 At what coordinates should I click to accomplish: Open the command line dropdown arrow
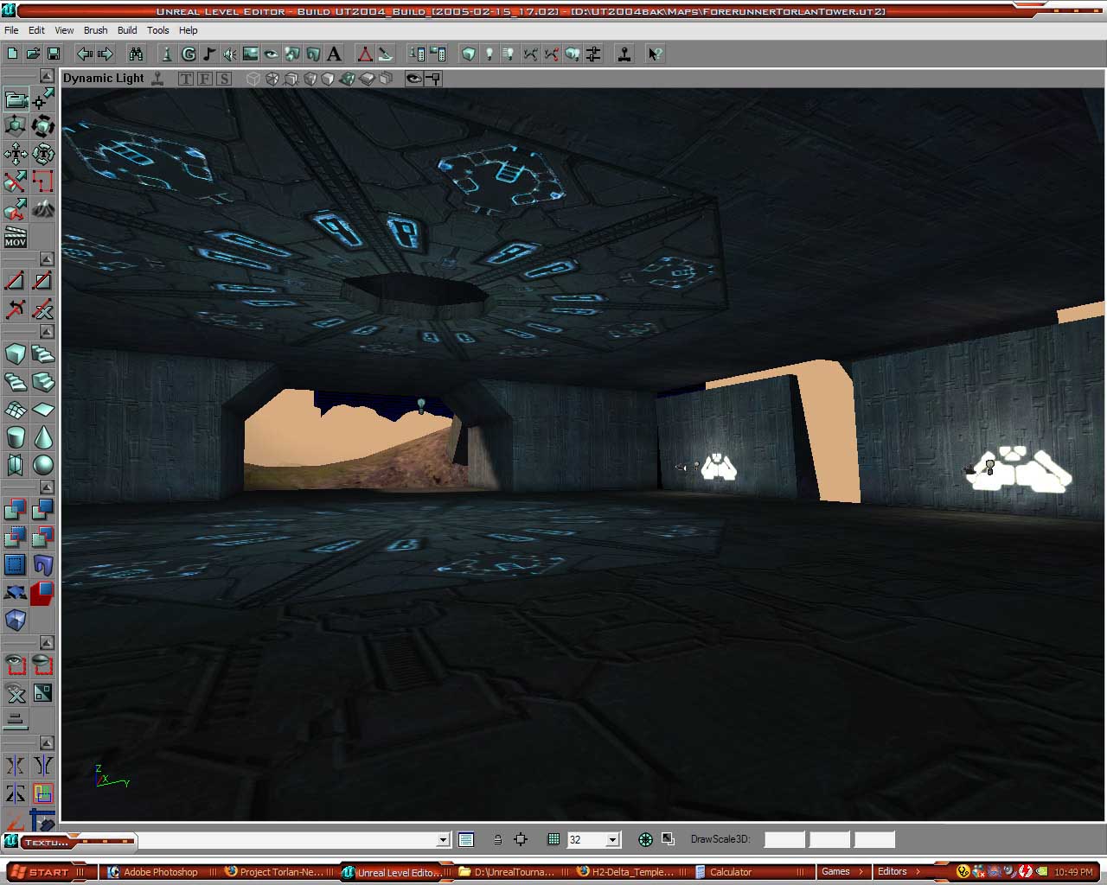pyautogui.click(x=443, y=839)
